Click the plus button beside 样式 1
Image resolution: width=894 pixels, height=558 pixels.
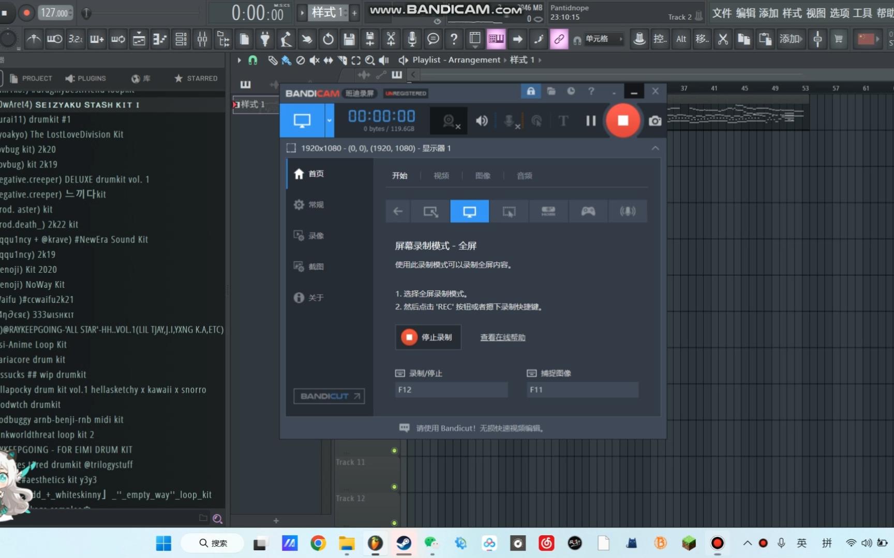click(x=354, y=13)
